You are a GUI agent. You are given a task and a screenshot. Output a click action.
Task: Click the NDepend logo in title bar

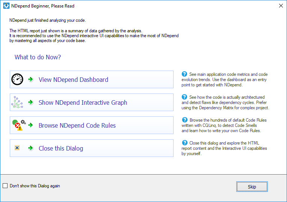click(6, 6)
